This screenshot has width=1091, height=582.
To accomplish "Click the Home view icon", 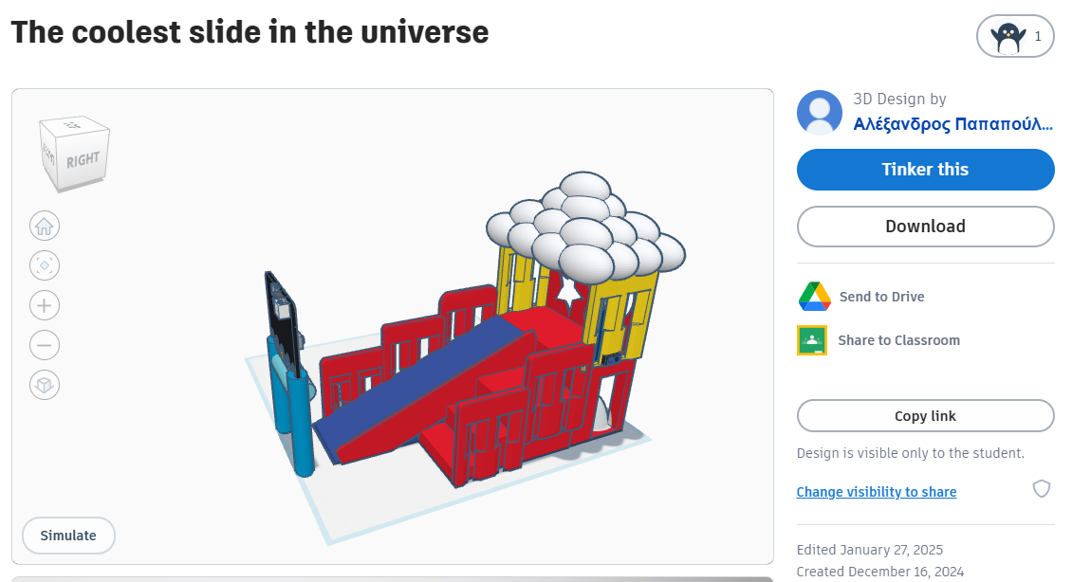I will 45,226.
